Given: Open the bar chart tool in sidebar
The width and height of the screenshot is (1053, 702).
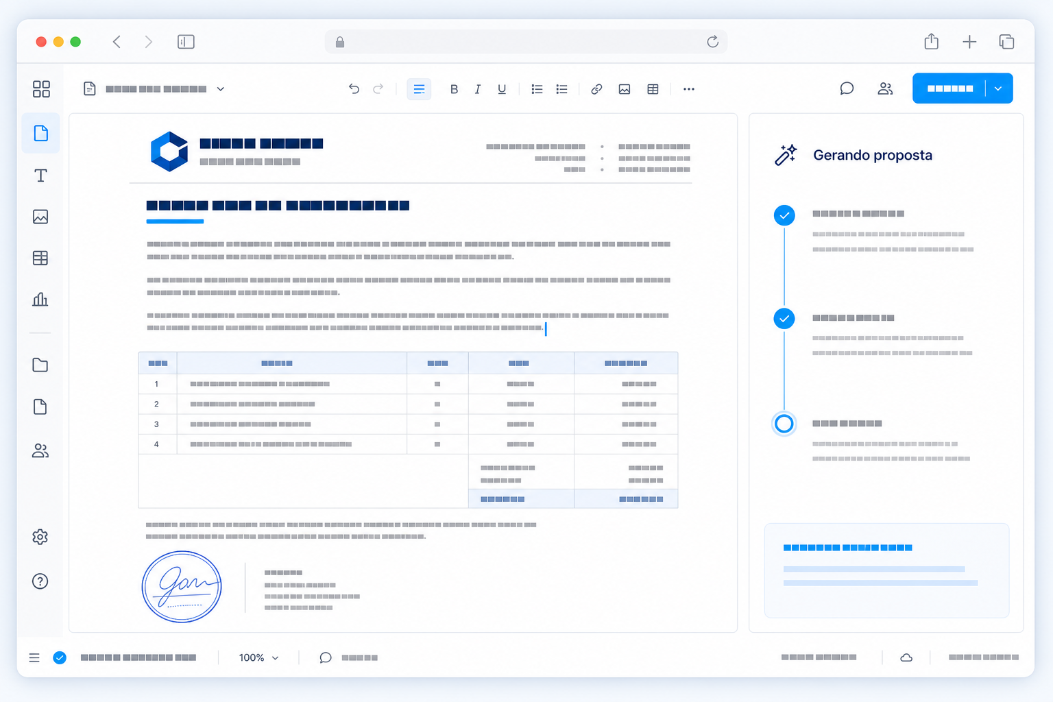Looking at the screenshot, I should 40,300.
